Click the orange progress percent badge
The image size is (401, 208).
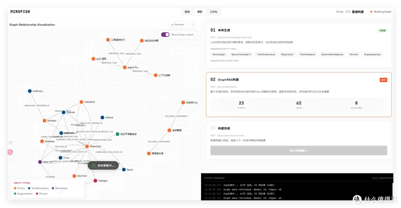[x=383, y=80]
